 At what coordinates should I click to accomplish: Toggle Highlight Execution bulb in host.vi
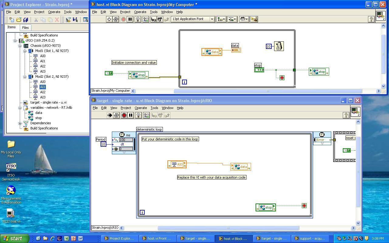(138, 19)
